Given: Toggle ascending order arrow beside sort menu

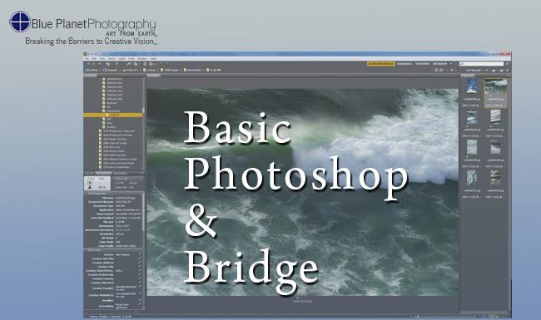Looking at the screenshot, I should (x=487, y=71).
